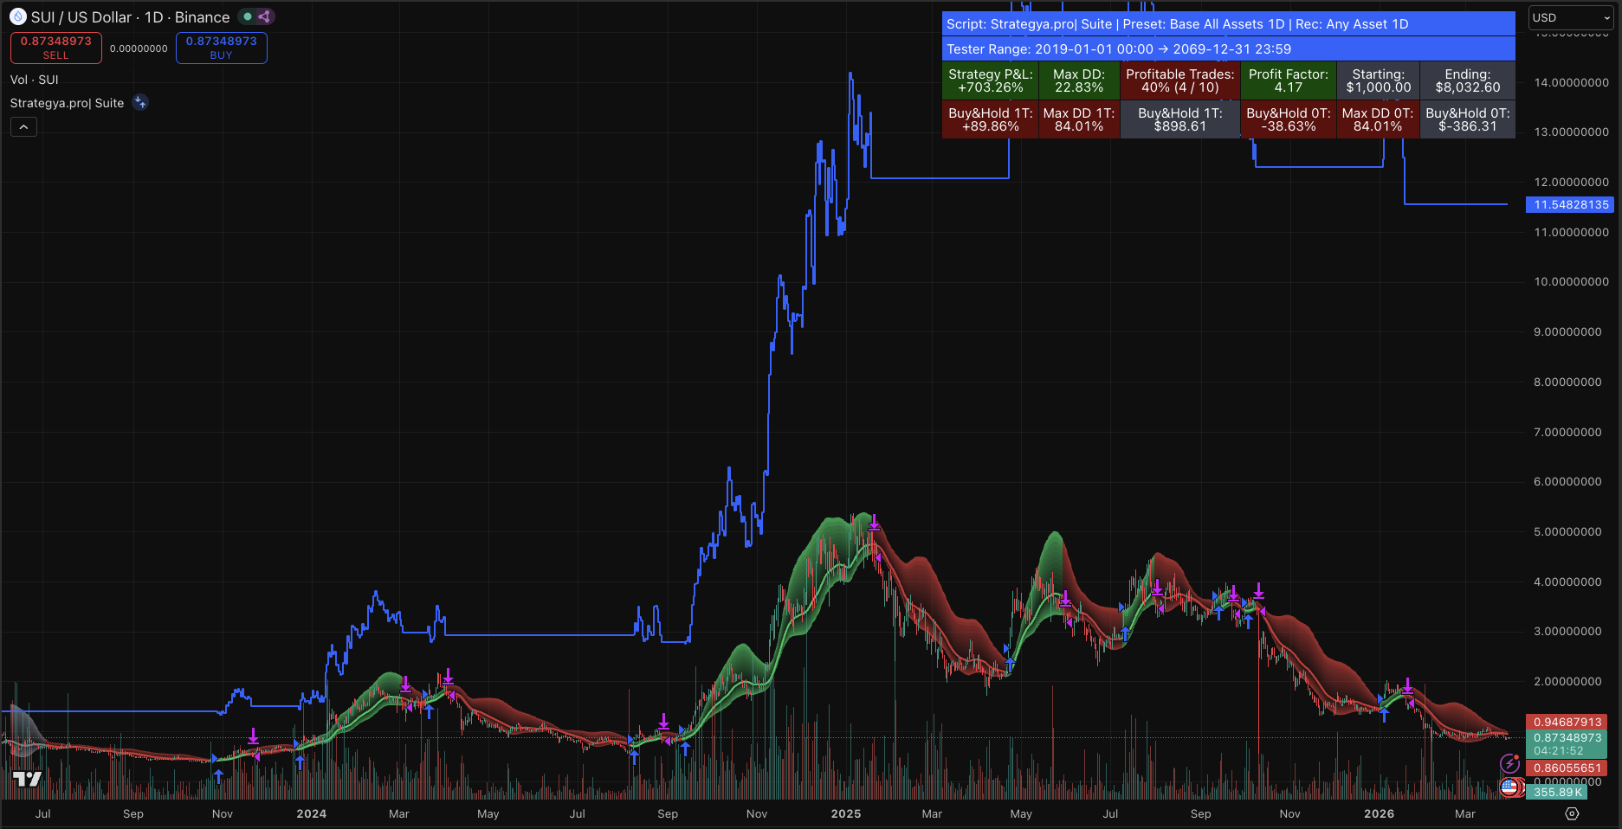Viewport: 1622px width, 829px height.
Task: Click the Profitable Trades 40% cell
Action: (1180, 80)
